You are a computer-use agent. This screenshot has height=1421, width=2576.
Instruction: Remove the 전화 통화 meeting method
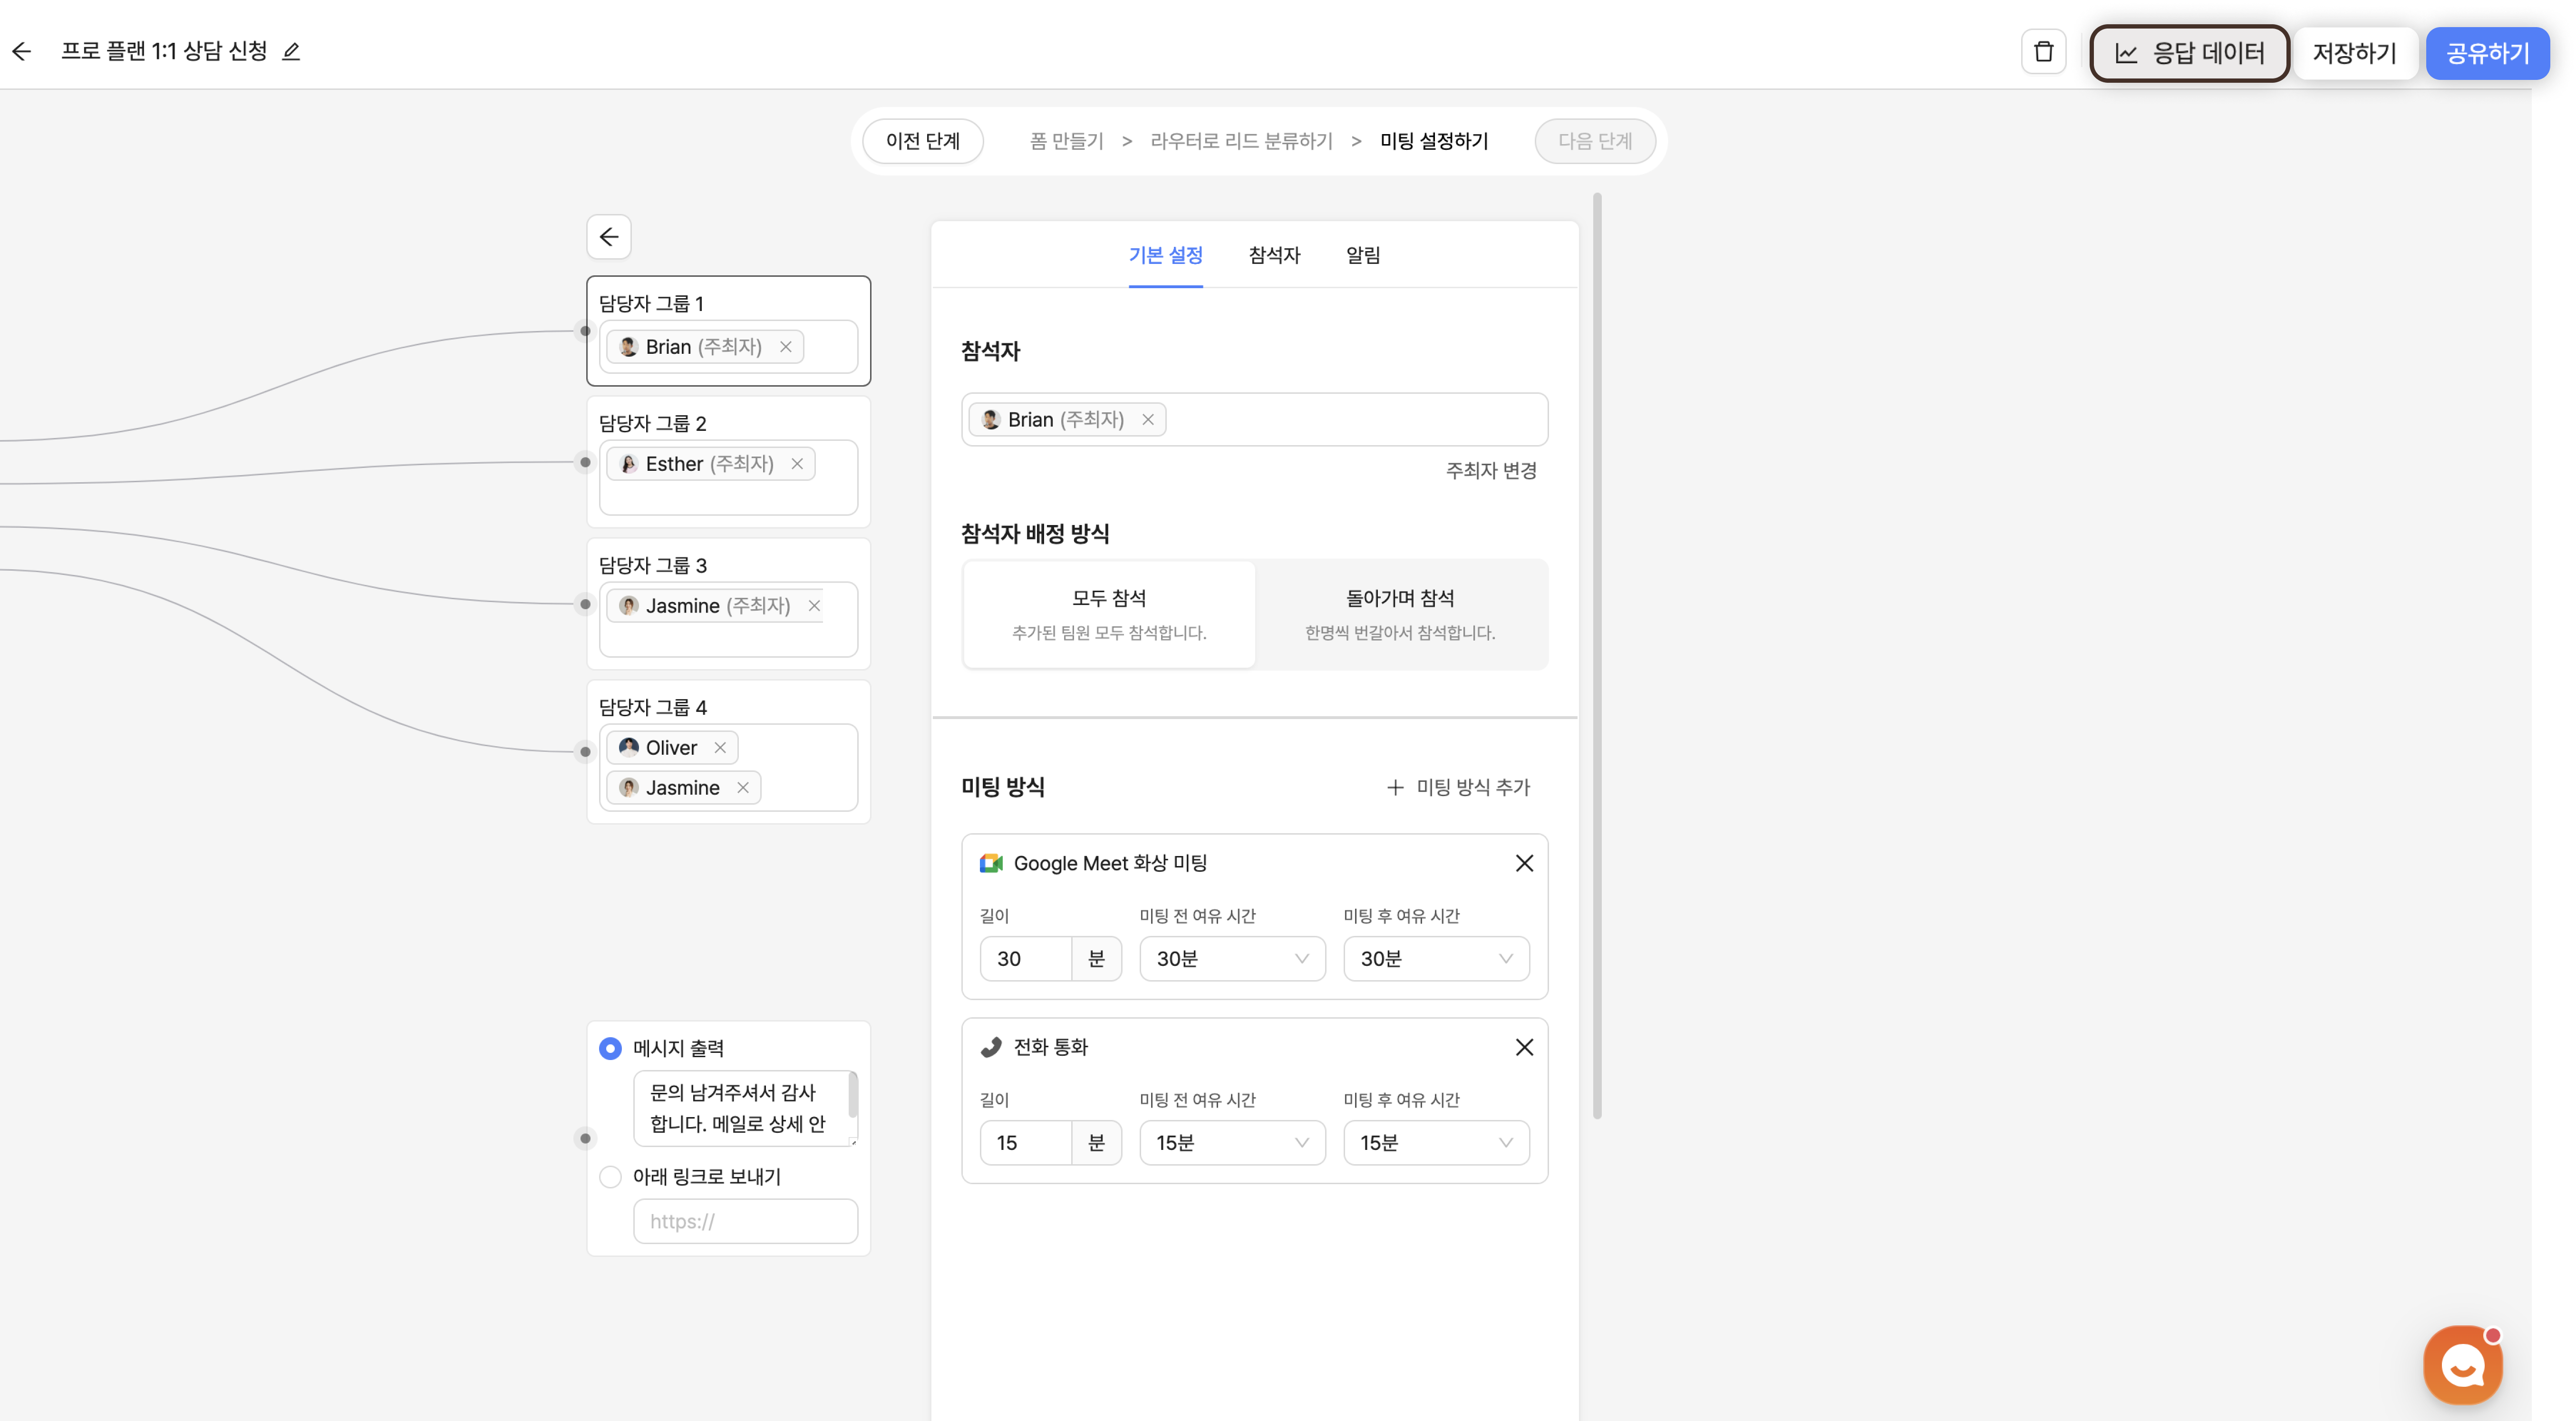1524,1047
